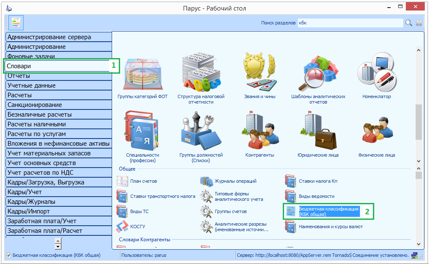Open Виды ТС section
Image resolution: width=429 pixels, height=264 pixels.
pos(132,211)
